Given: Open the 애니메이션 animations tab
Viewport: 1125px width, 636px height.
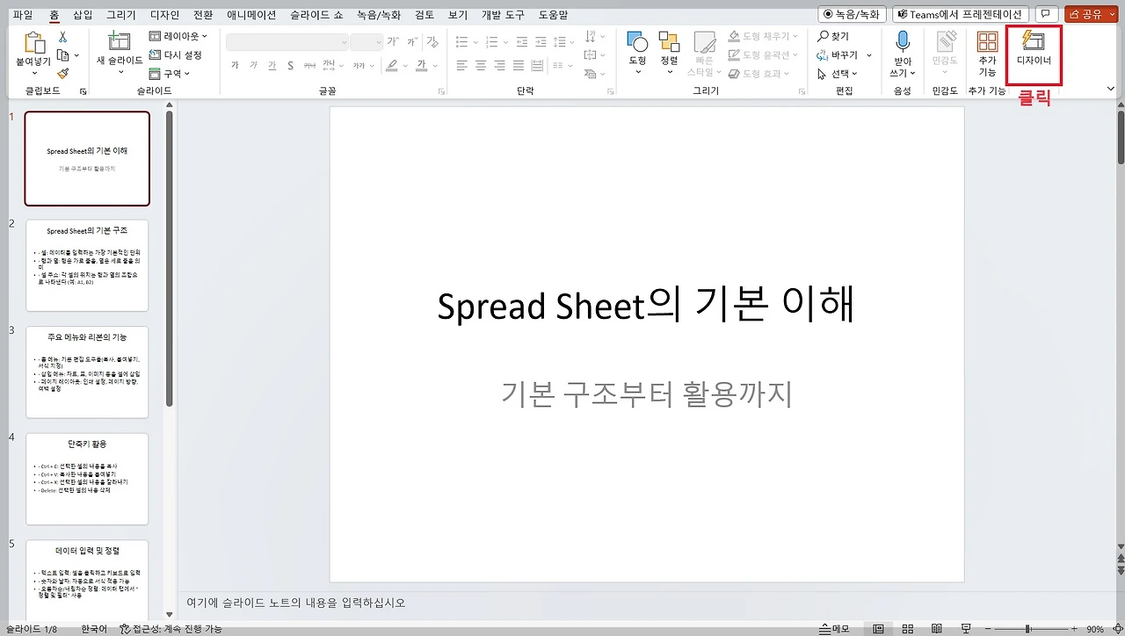Looking at the screenshot, I should pos(251,15).
